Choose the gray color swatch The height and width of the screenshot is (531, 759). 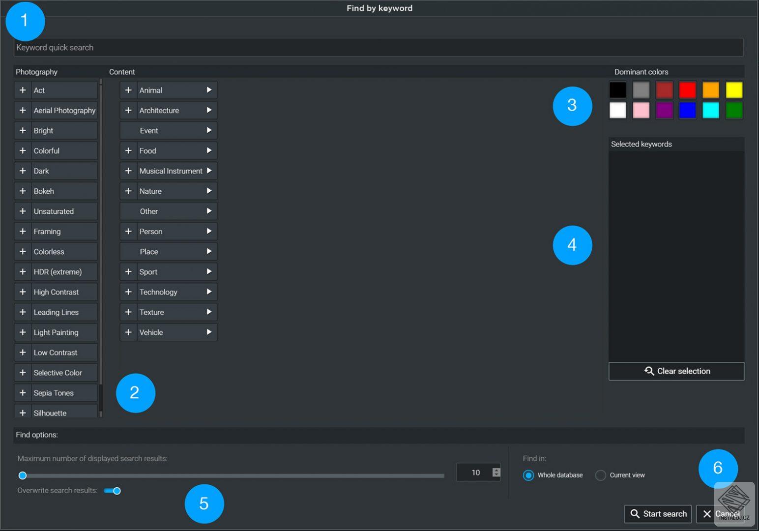pyautogui.click(x=641, y=90)
